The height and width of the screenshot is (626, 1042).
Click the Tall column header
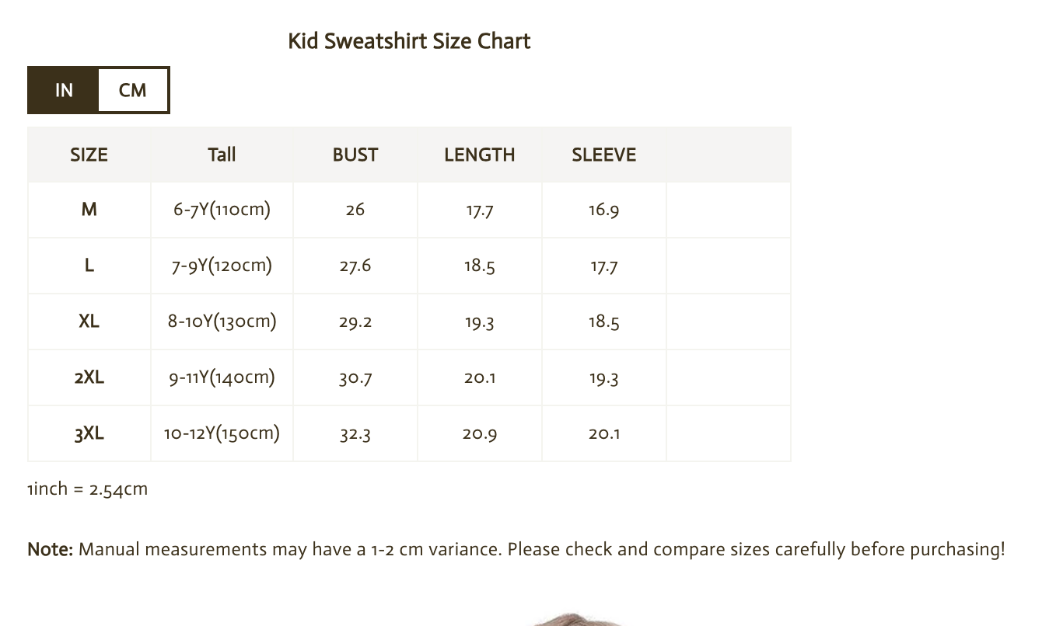tap(222, 155)
